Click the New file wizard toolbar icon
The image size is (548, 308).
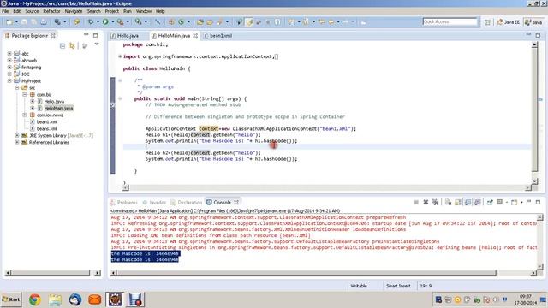click(9, 22)
